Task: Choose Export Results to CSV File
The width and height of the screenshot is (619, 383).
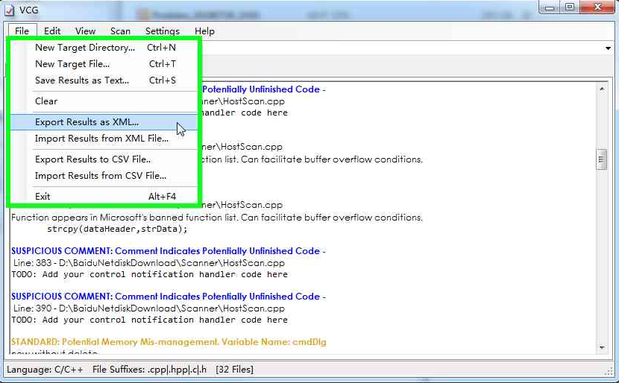Action: pyautogui.click(x=93, y=159)
